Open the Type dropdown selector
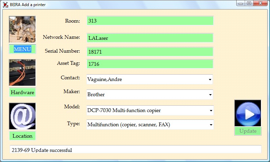270x162 pixels. (x=211, y=125)
